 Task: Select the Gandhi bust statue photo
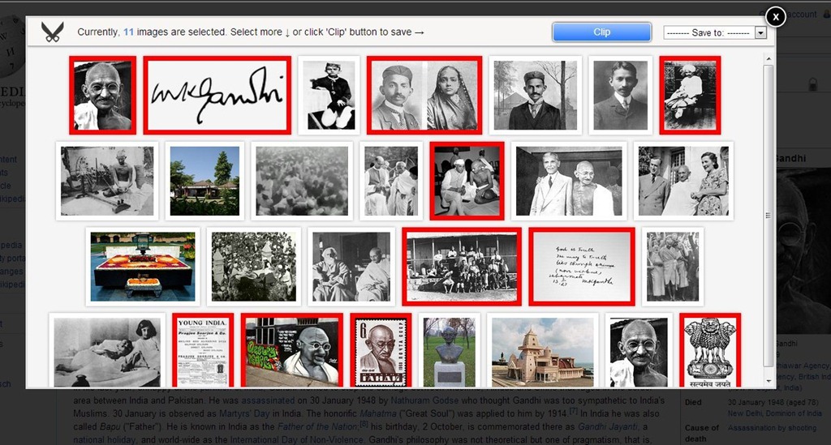pyautogui.click(x=450, y=351)
